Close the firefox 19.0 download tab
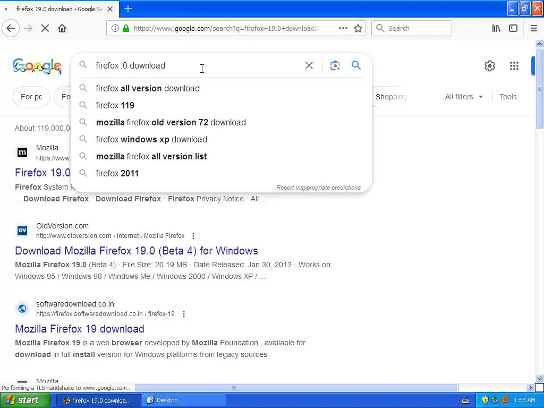This screenshot has height=408, width=544. coord(110,9)
